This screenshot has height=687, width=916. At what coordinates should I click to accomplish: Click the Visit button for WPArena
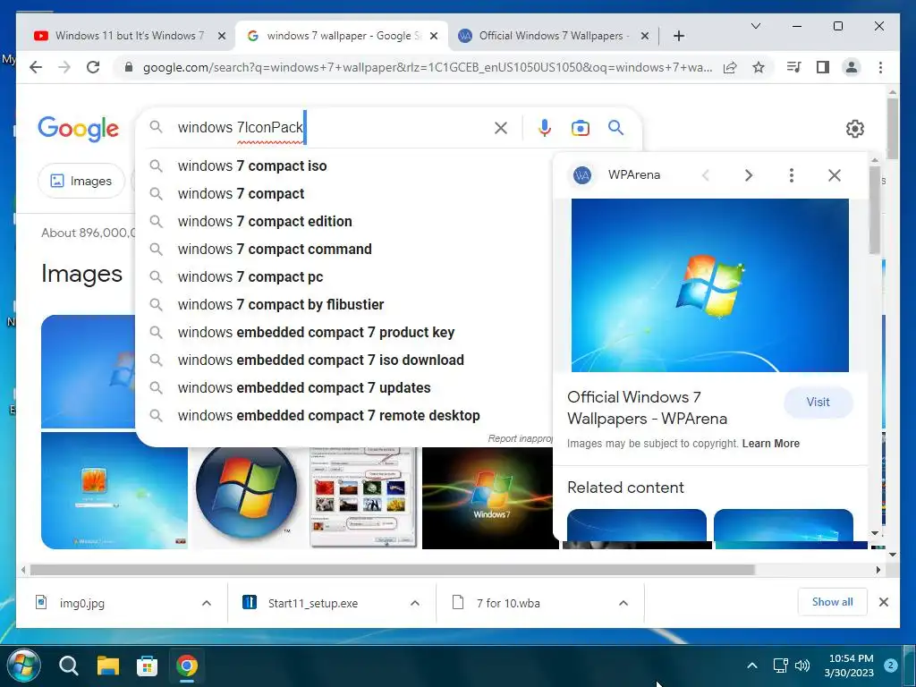coord(818,402)
